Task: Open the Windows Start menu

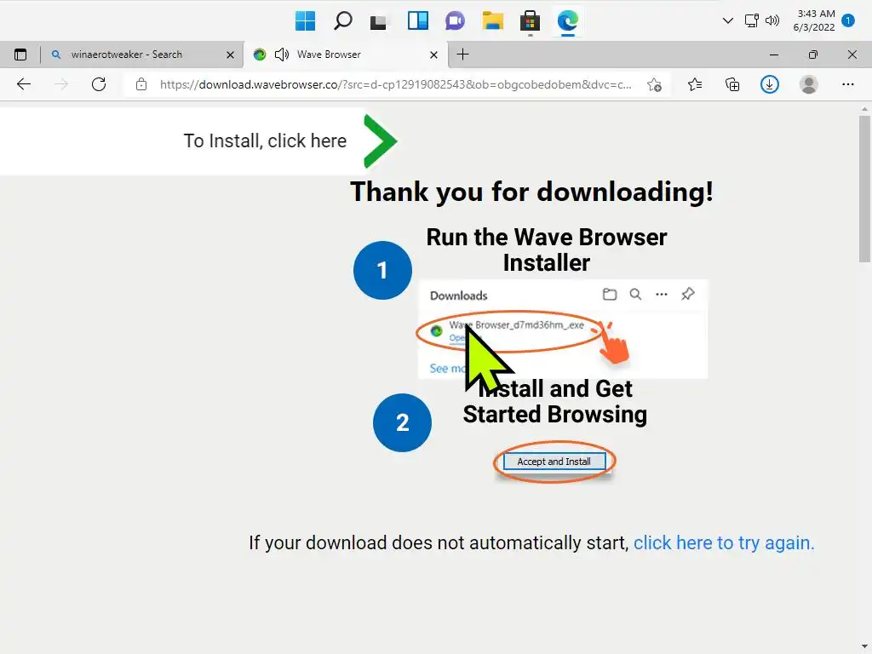Action: click(x=305, y=21)
